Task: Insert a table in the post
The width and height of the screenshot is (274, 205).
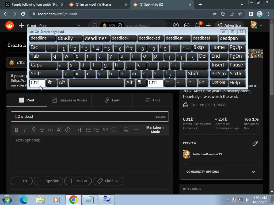Action: point(126,130)
